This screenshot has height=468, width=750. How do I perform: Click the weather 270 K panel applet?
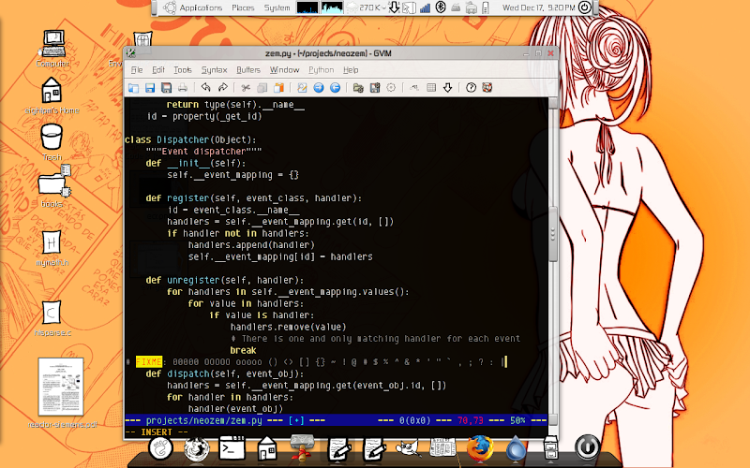click(366, 7)
